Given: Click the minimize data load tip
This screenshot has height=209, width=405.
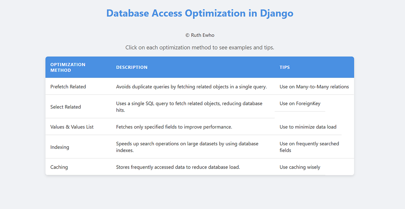Looking at the screenshot, I should 308,127.
